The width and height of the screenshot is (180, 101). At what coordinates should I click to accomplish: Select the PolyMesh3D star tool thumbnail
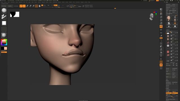pos(169,27)
